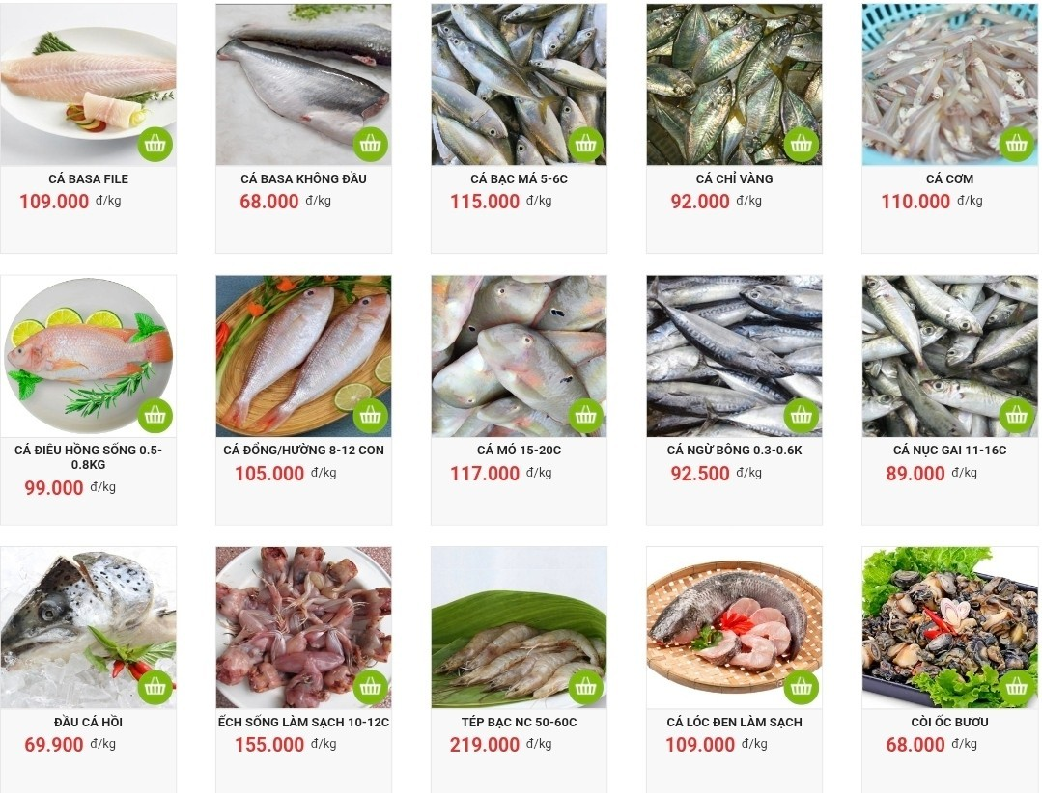
Task: Click the Cá Cơm anchovy photo
Action: coord(949,84)
